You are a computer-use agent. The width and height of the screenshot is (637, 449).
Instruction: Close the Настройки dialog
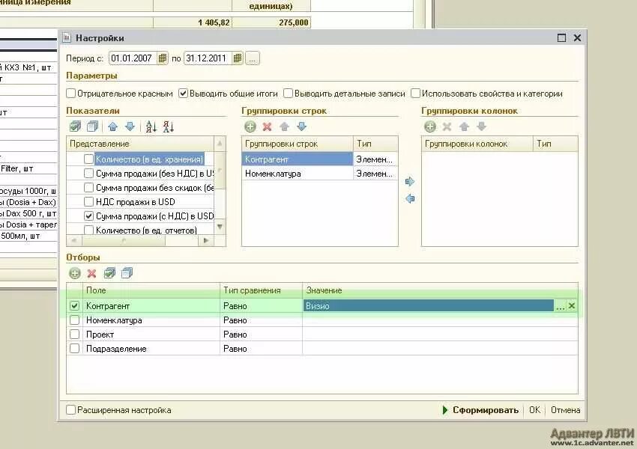click(x=577, y=37)
